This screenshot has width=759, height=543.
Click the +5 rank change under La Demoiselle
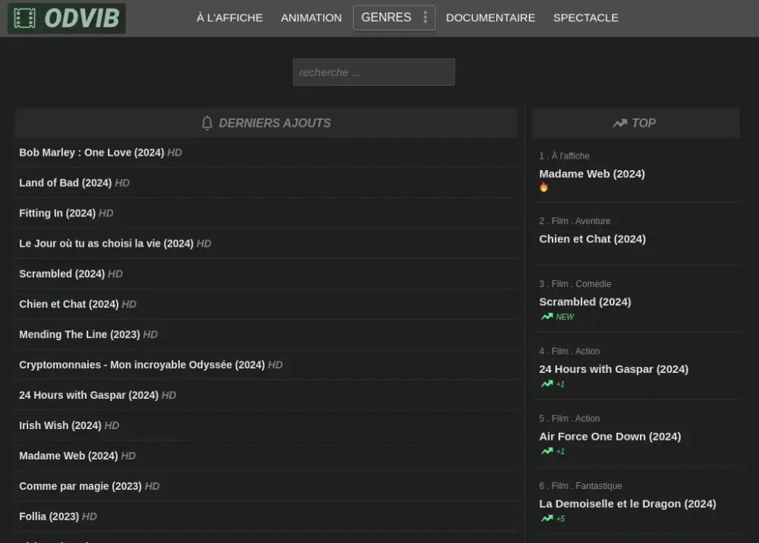pos(561,519)
